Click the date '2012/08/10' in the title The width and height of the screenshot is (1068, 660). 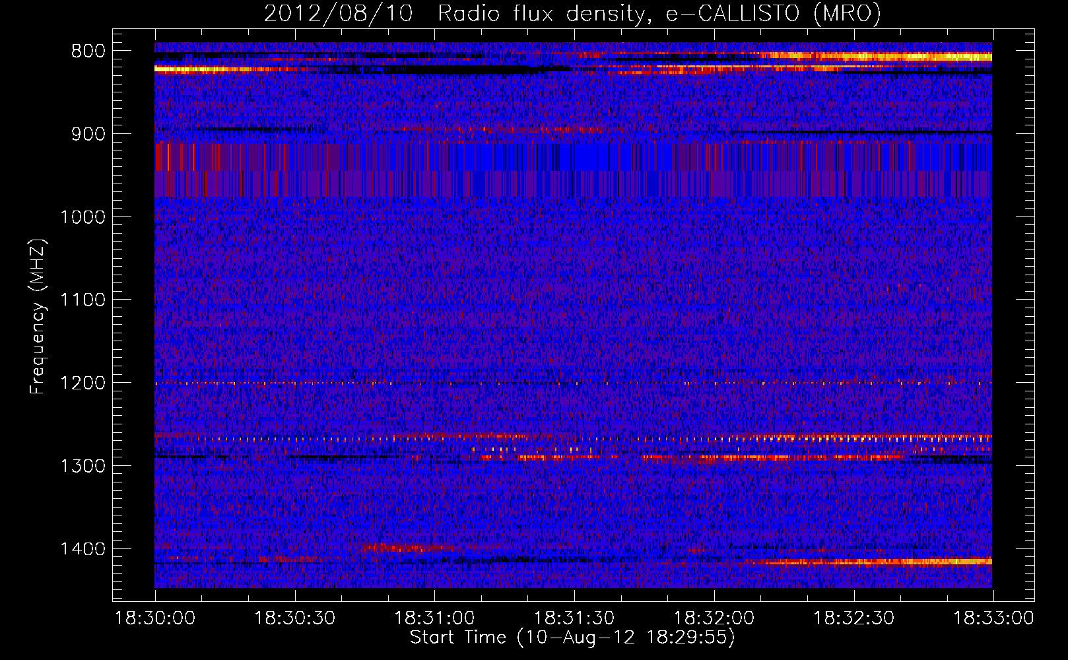[339, 14]
